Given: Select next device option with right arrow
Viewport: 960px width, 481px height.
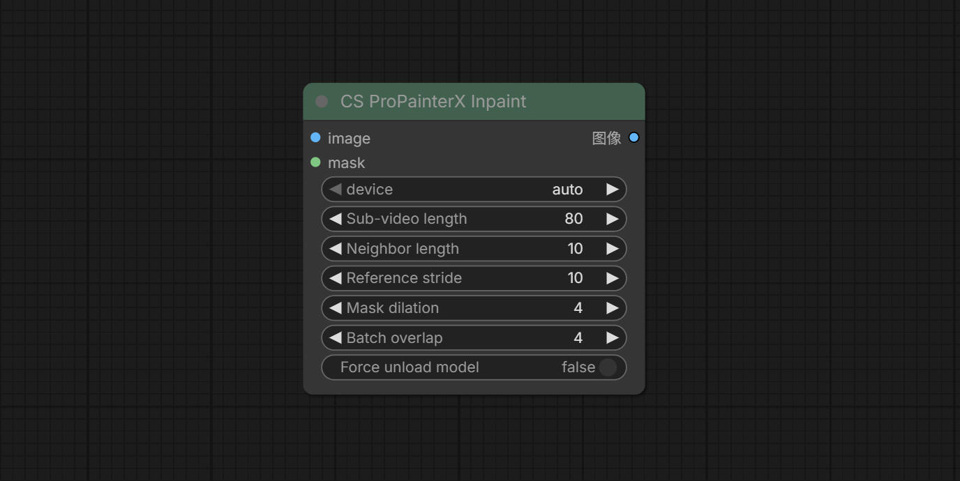Looking at the screenshot, I should click(613, 189).
